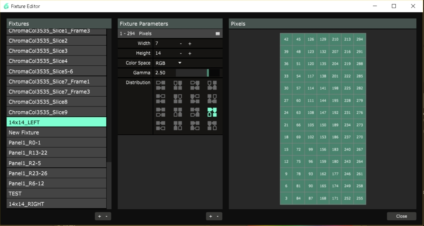Image resolution: width=424 pixels, height=226 pixels.
Task: Adjust the Gamma slider
Action: point(198,73)
